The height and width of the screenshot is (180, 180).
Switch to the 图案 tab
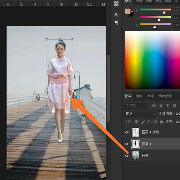(x=168, y=1)
